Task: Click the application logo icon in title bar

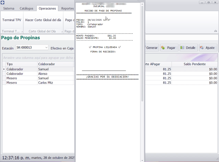Action: click(3, 2)
